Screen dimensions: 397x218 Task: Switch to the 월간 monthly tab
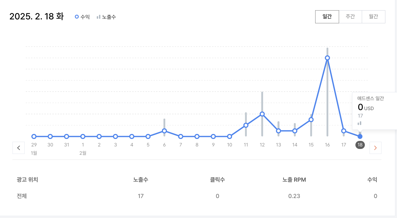click(x=373, y=17)
